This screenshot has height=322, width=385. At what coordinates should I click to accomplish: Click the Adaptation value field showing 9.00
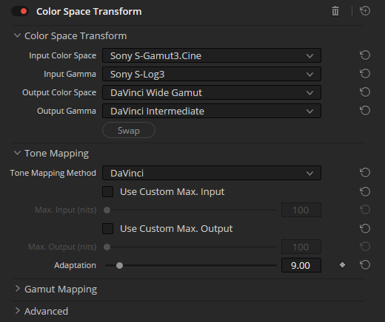[301, 265]
